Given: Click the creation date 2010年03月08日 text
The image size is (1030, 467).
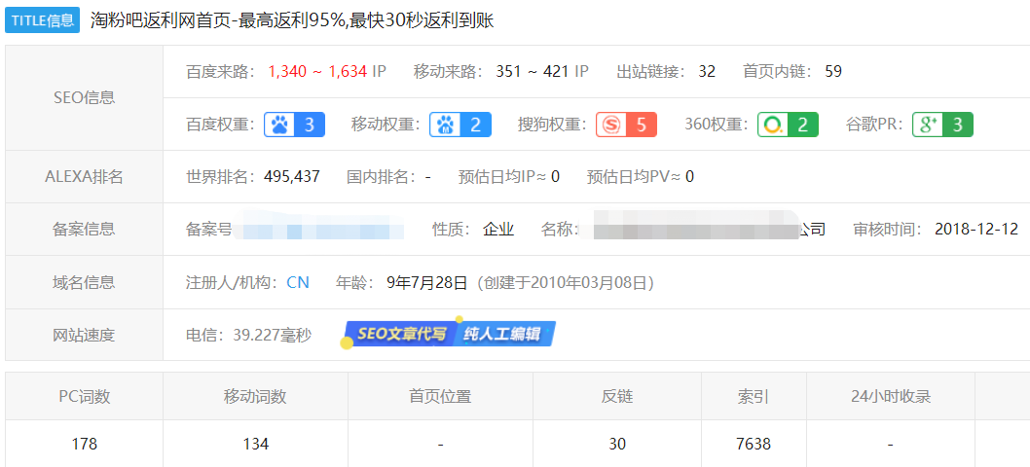Looking at the screenshot, I should click(590, 282).
